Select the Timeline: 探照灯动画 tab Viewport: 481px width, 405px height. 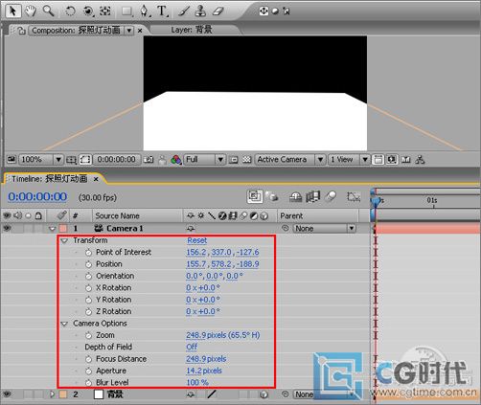pyautogui.click(x=50, y=179)
